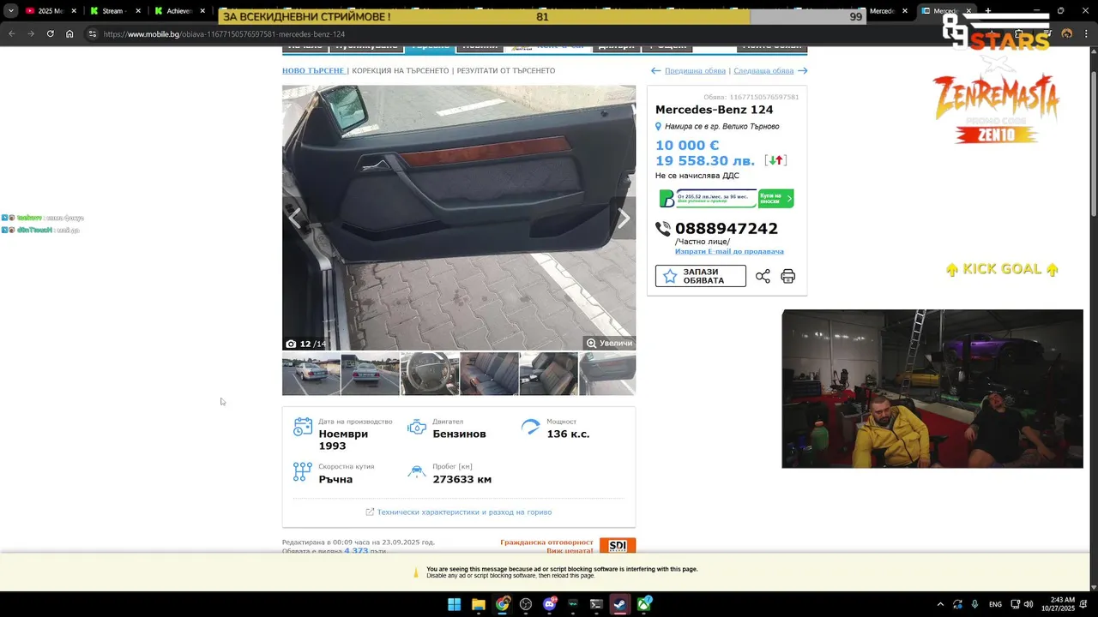Show previous photo in the gallery
Image resolution: width=1098 pixels, height=617 pixels.
[x=294, y=219]
